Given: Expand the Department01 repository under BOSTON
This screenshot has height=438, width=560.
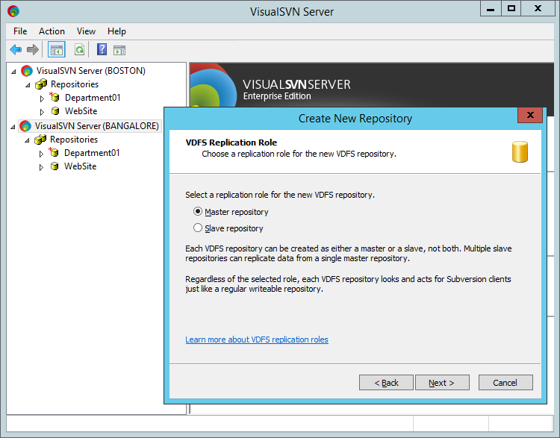Looking at the screenshot, I should click(x=42, y=98).
